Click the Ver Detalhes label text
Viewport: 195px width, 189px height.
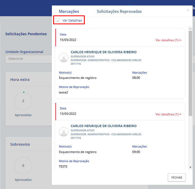[x=72, y=21]
